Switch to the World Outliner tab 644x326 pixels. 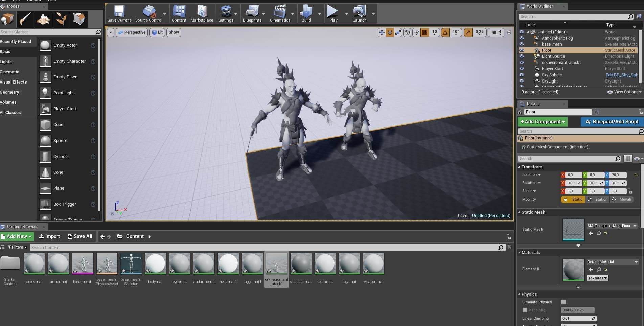pyautogui.click(x=539, y=6)
